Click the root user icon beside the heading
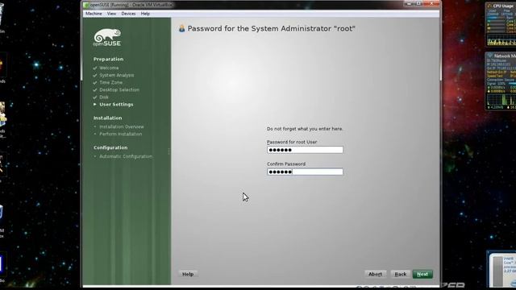This screenshot has width=516, height=290. [181, 29]
